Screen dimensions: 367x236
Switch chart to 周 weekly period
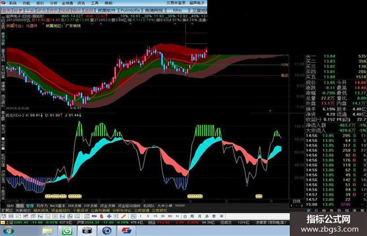coord(192,216)
